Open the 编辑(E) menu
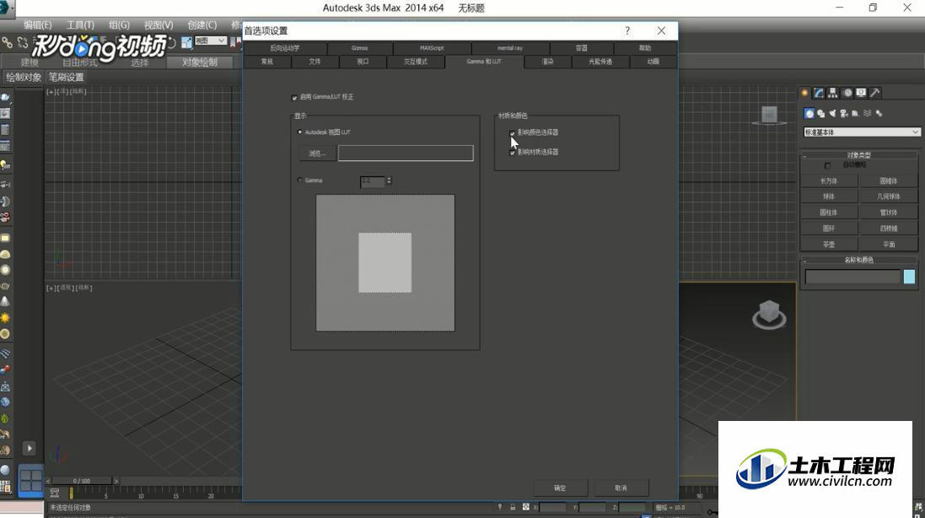Image resolution: width=925 pixels, height=518 pixels. 38,24
